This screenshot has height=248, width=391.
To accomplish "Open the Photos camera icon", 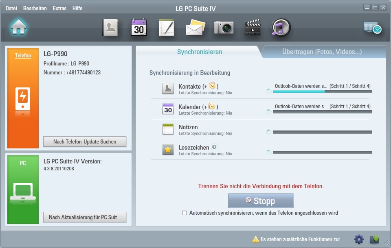I will point(224,28).
